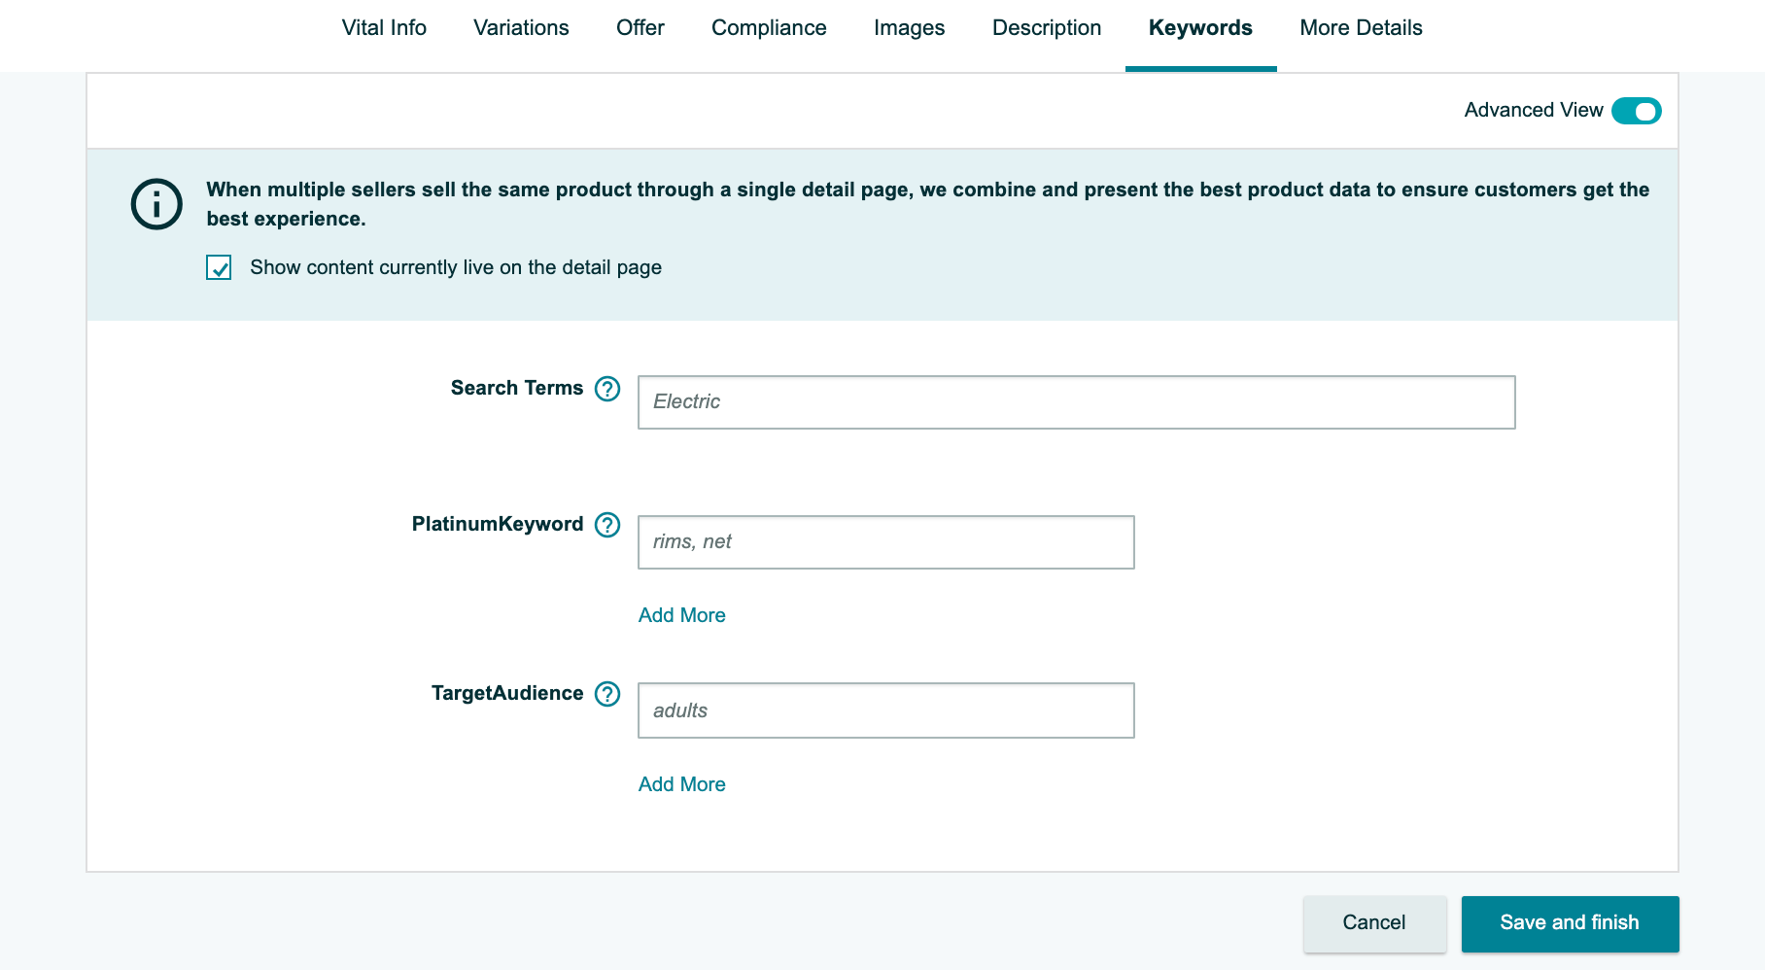This screenshot has height=970, width=1765.
Task: Click the Advanced View label text
Action: coord(1534,110)
